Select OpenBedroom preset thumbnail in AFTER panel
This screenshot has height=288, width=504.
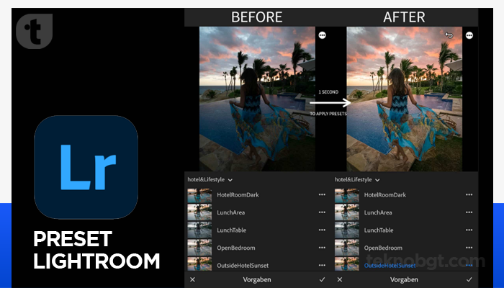pyautogui.click(x=347, y=248)
